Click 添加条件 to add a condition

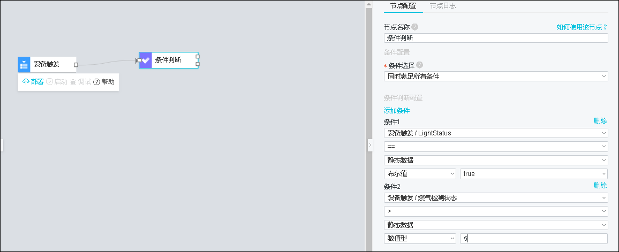(397, 110)
